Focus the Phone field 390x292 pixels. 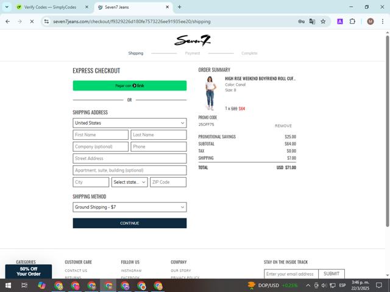tap(158, 147)
